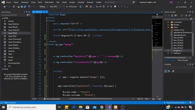Image resolution: width=195 pixels, height=110 pixels.
Task: Pin the Araç Kutusu panel with the pushpin
Action: [x=27, y=12]
